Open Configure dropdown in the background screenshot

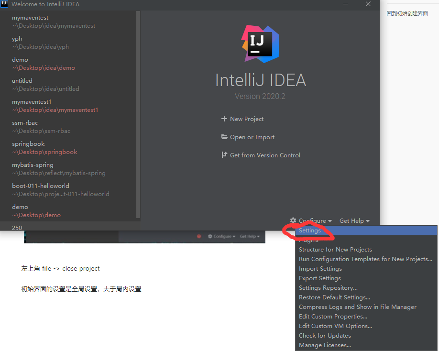(x=221, y=237)
